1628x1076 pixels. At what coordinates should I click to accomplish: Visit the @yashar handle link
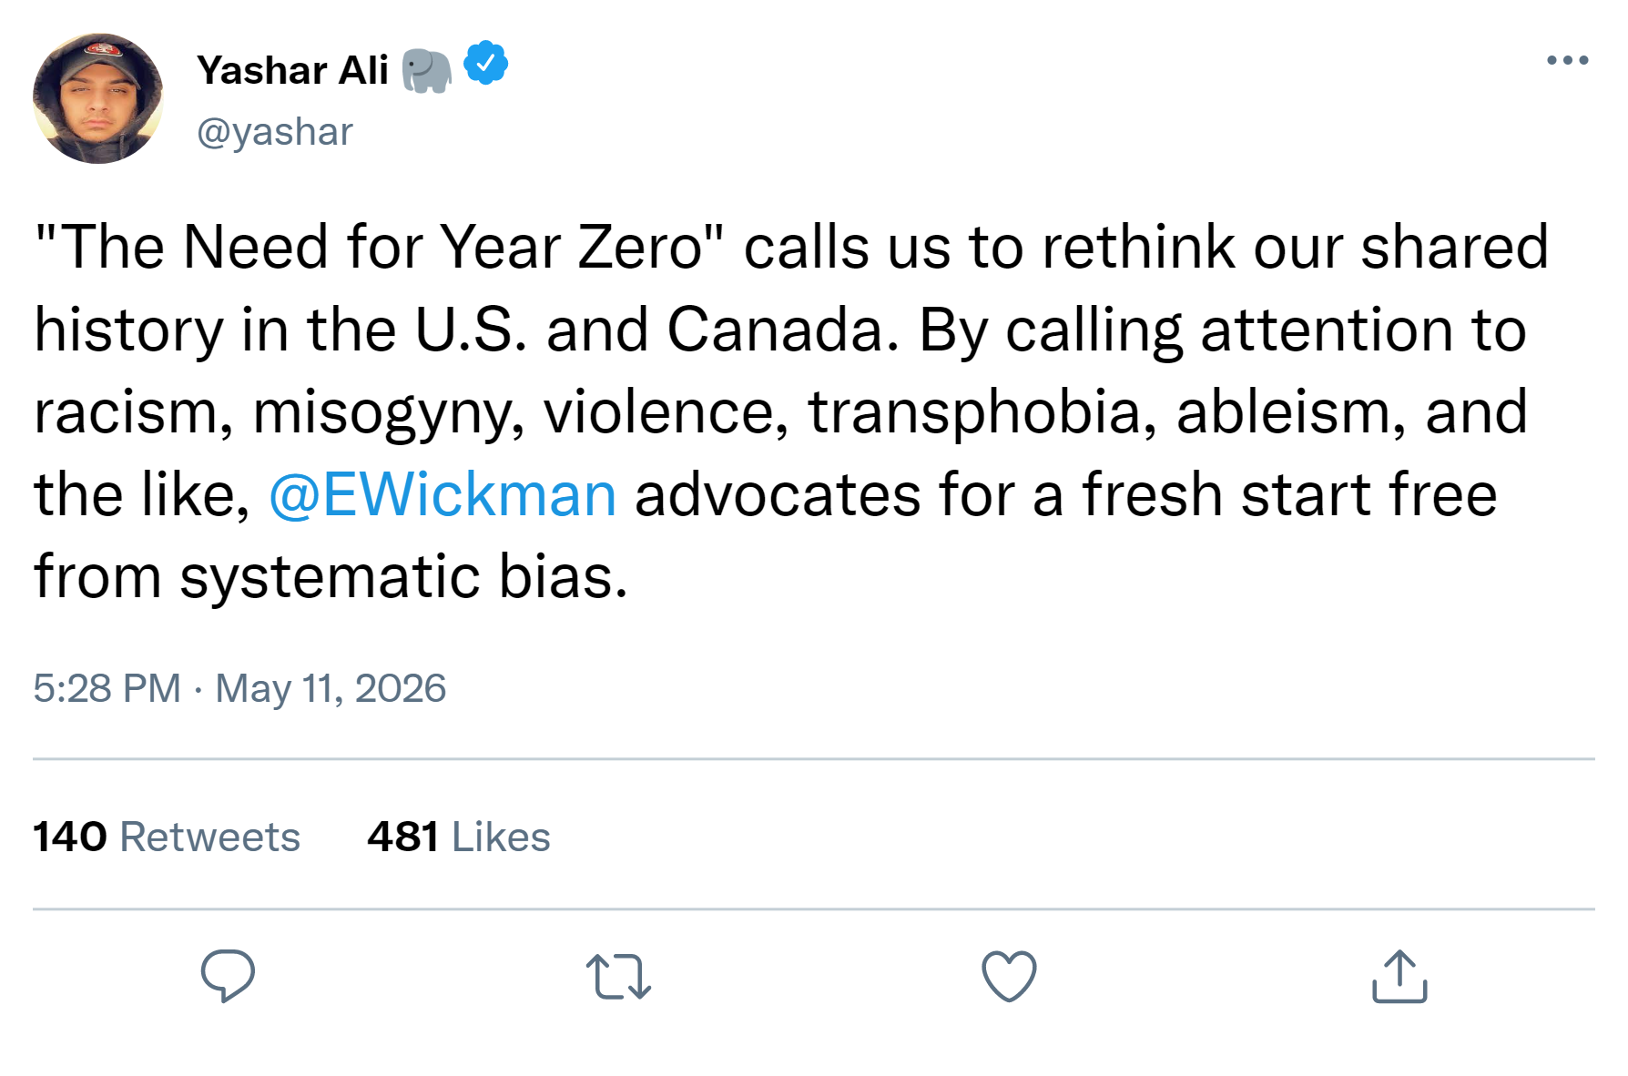275,132
